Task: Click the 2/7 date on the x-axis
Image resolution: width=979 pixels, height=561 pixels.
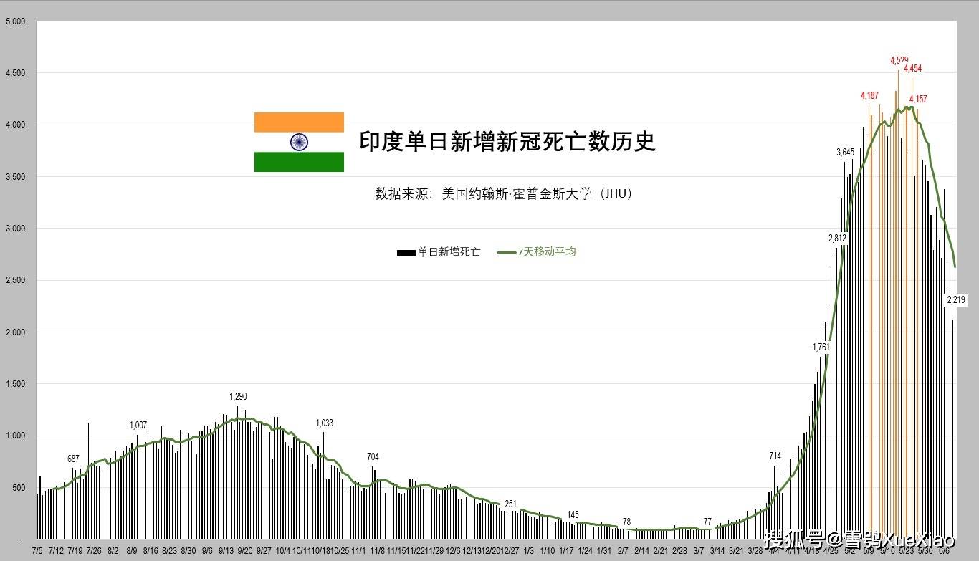Action: (x=623, y=551)
